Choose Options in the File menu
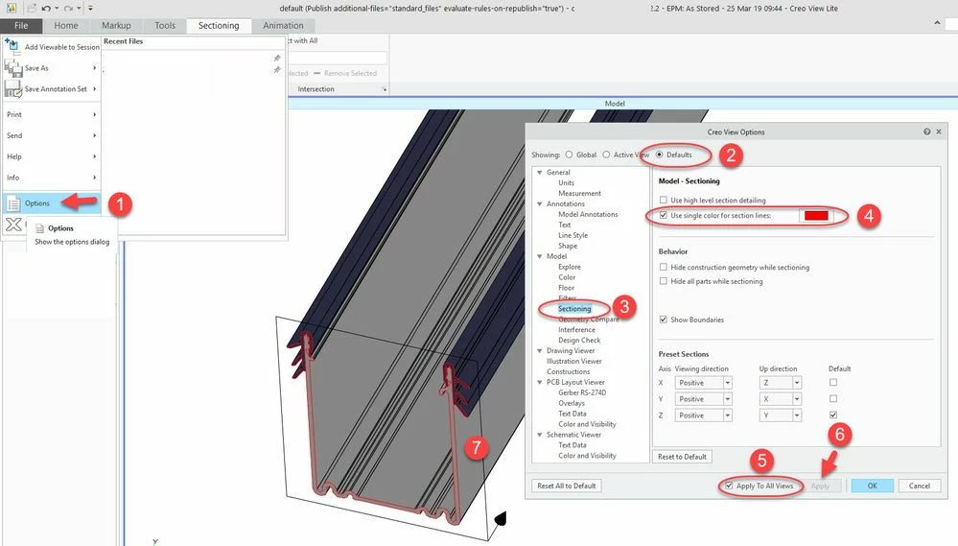The image size is (958, 546). (x=52, y=203)
